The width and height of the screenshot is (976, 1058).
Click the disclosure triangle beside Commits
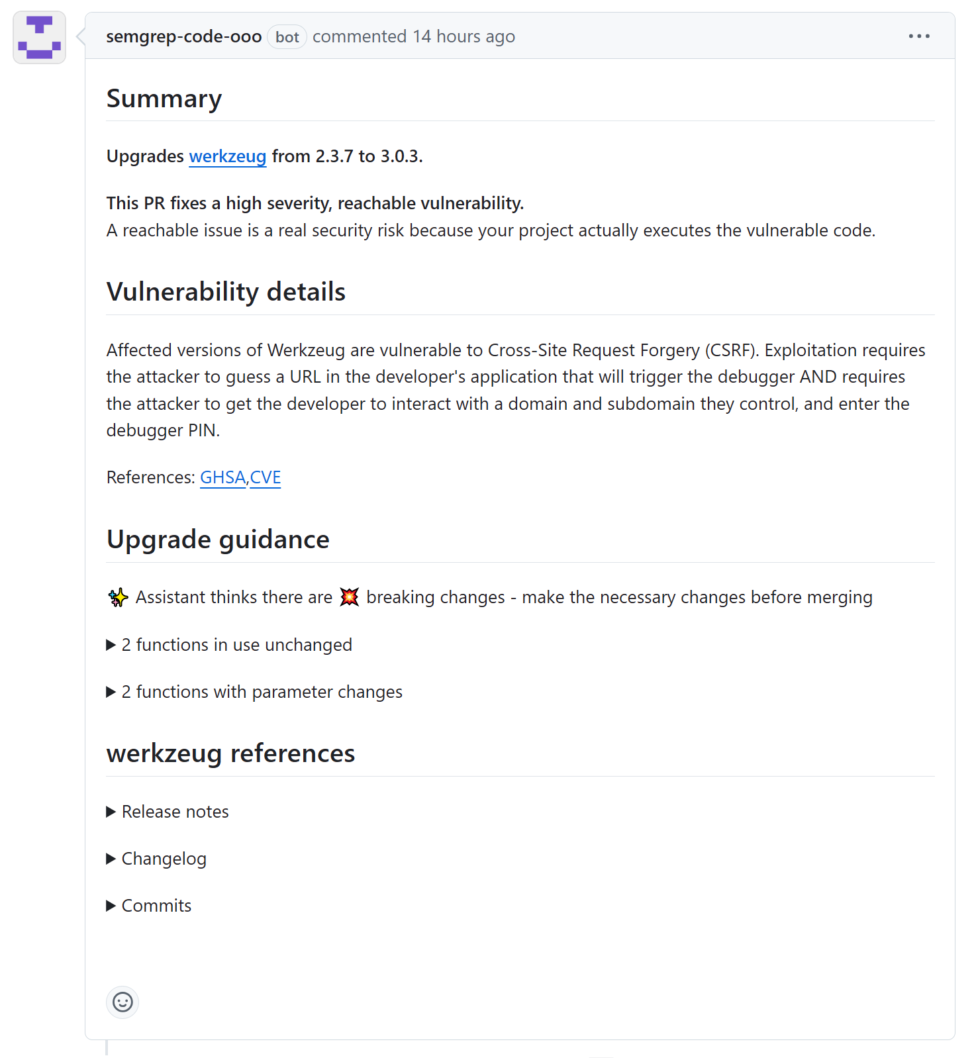[111, 906]
